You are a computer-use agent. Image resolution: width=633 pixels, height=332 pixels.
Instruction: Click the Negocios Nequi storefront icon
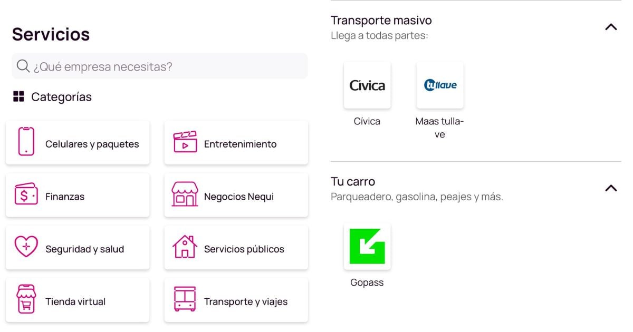[185, 194]
